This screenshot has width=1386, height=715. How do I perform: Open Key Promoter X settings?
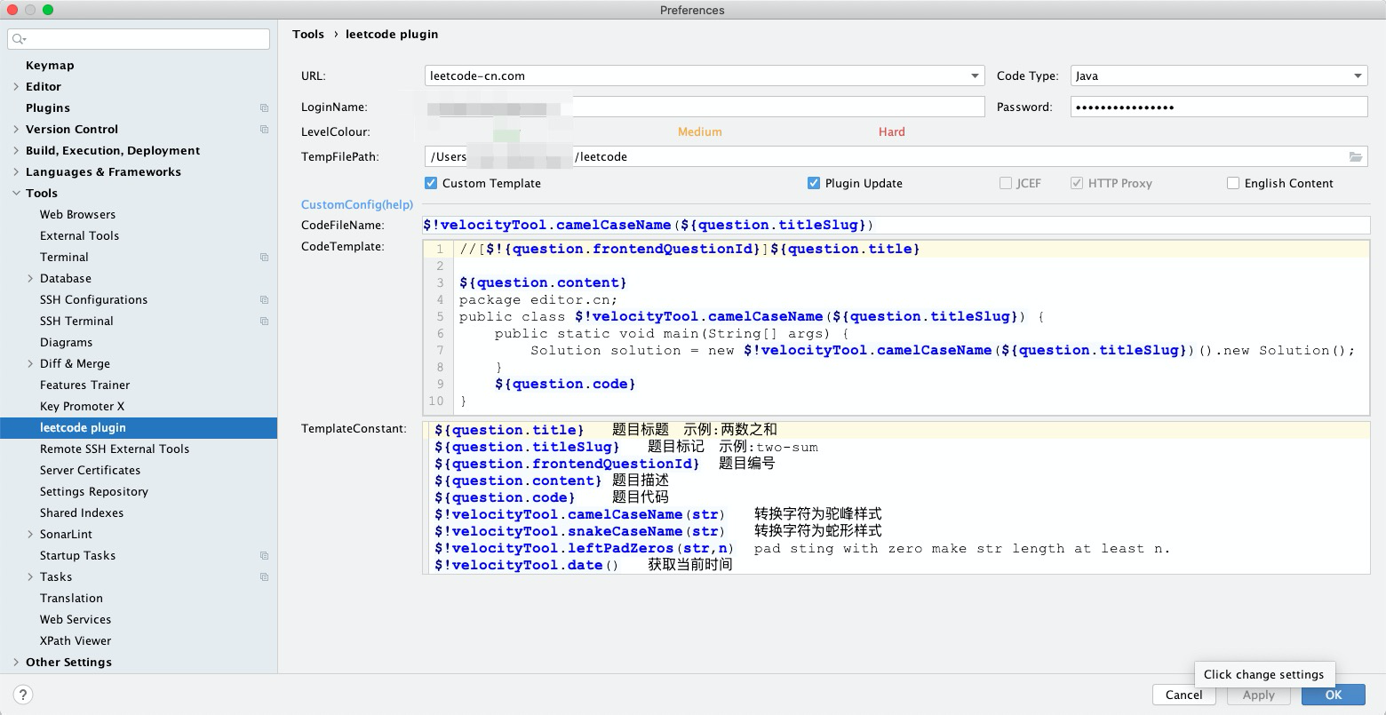pos(82,407)
